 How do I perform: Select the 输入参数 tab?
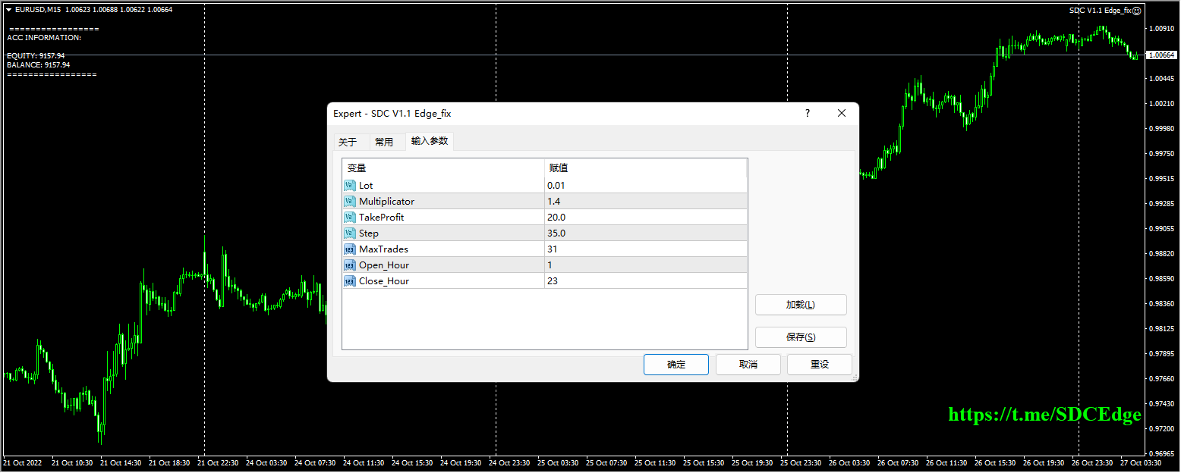[x=429, y=141]
